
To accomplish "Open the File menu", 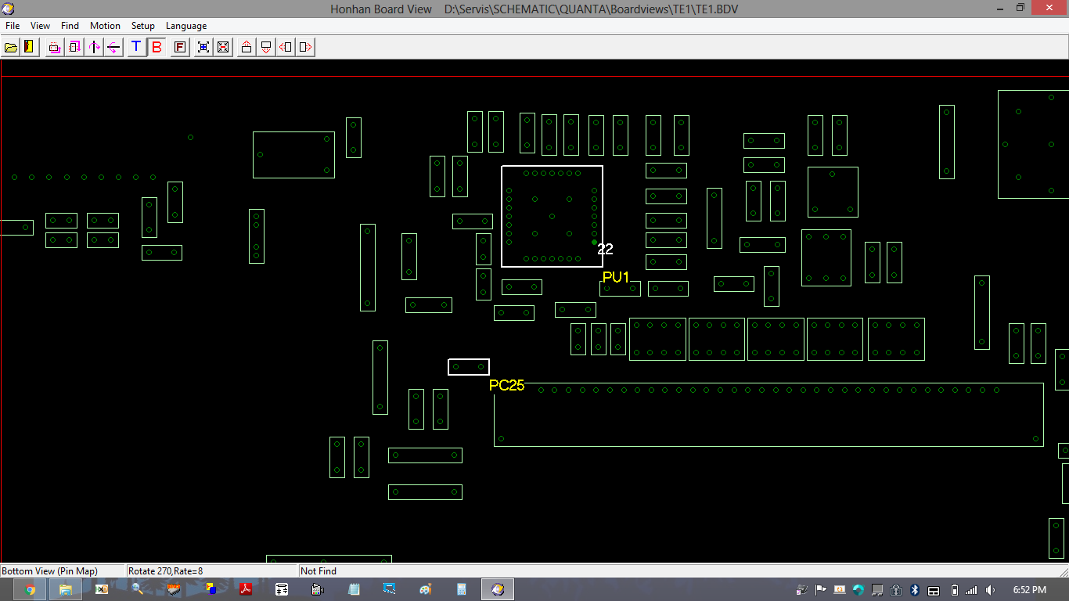I will [x=13, y=26].
